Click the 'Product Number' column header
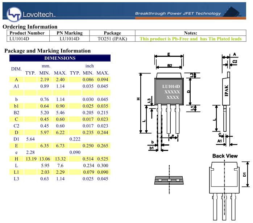Viewport: 253px width, 223px height. pyautogui.click(x=27, y=33)
